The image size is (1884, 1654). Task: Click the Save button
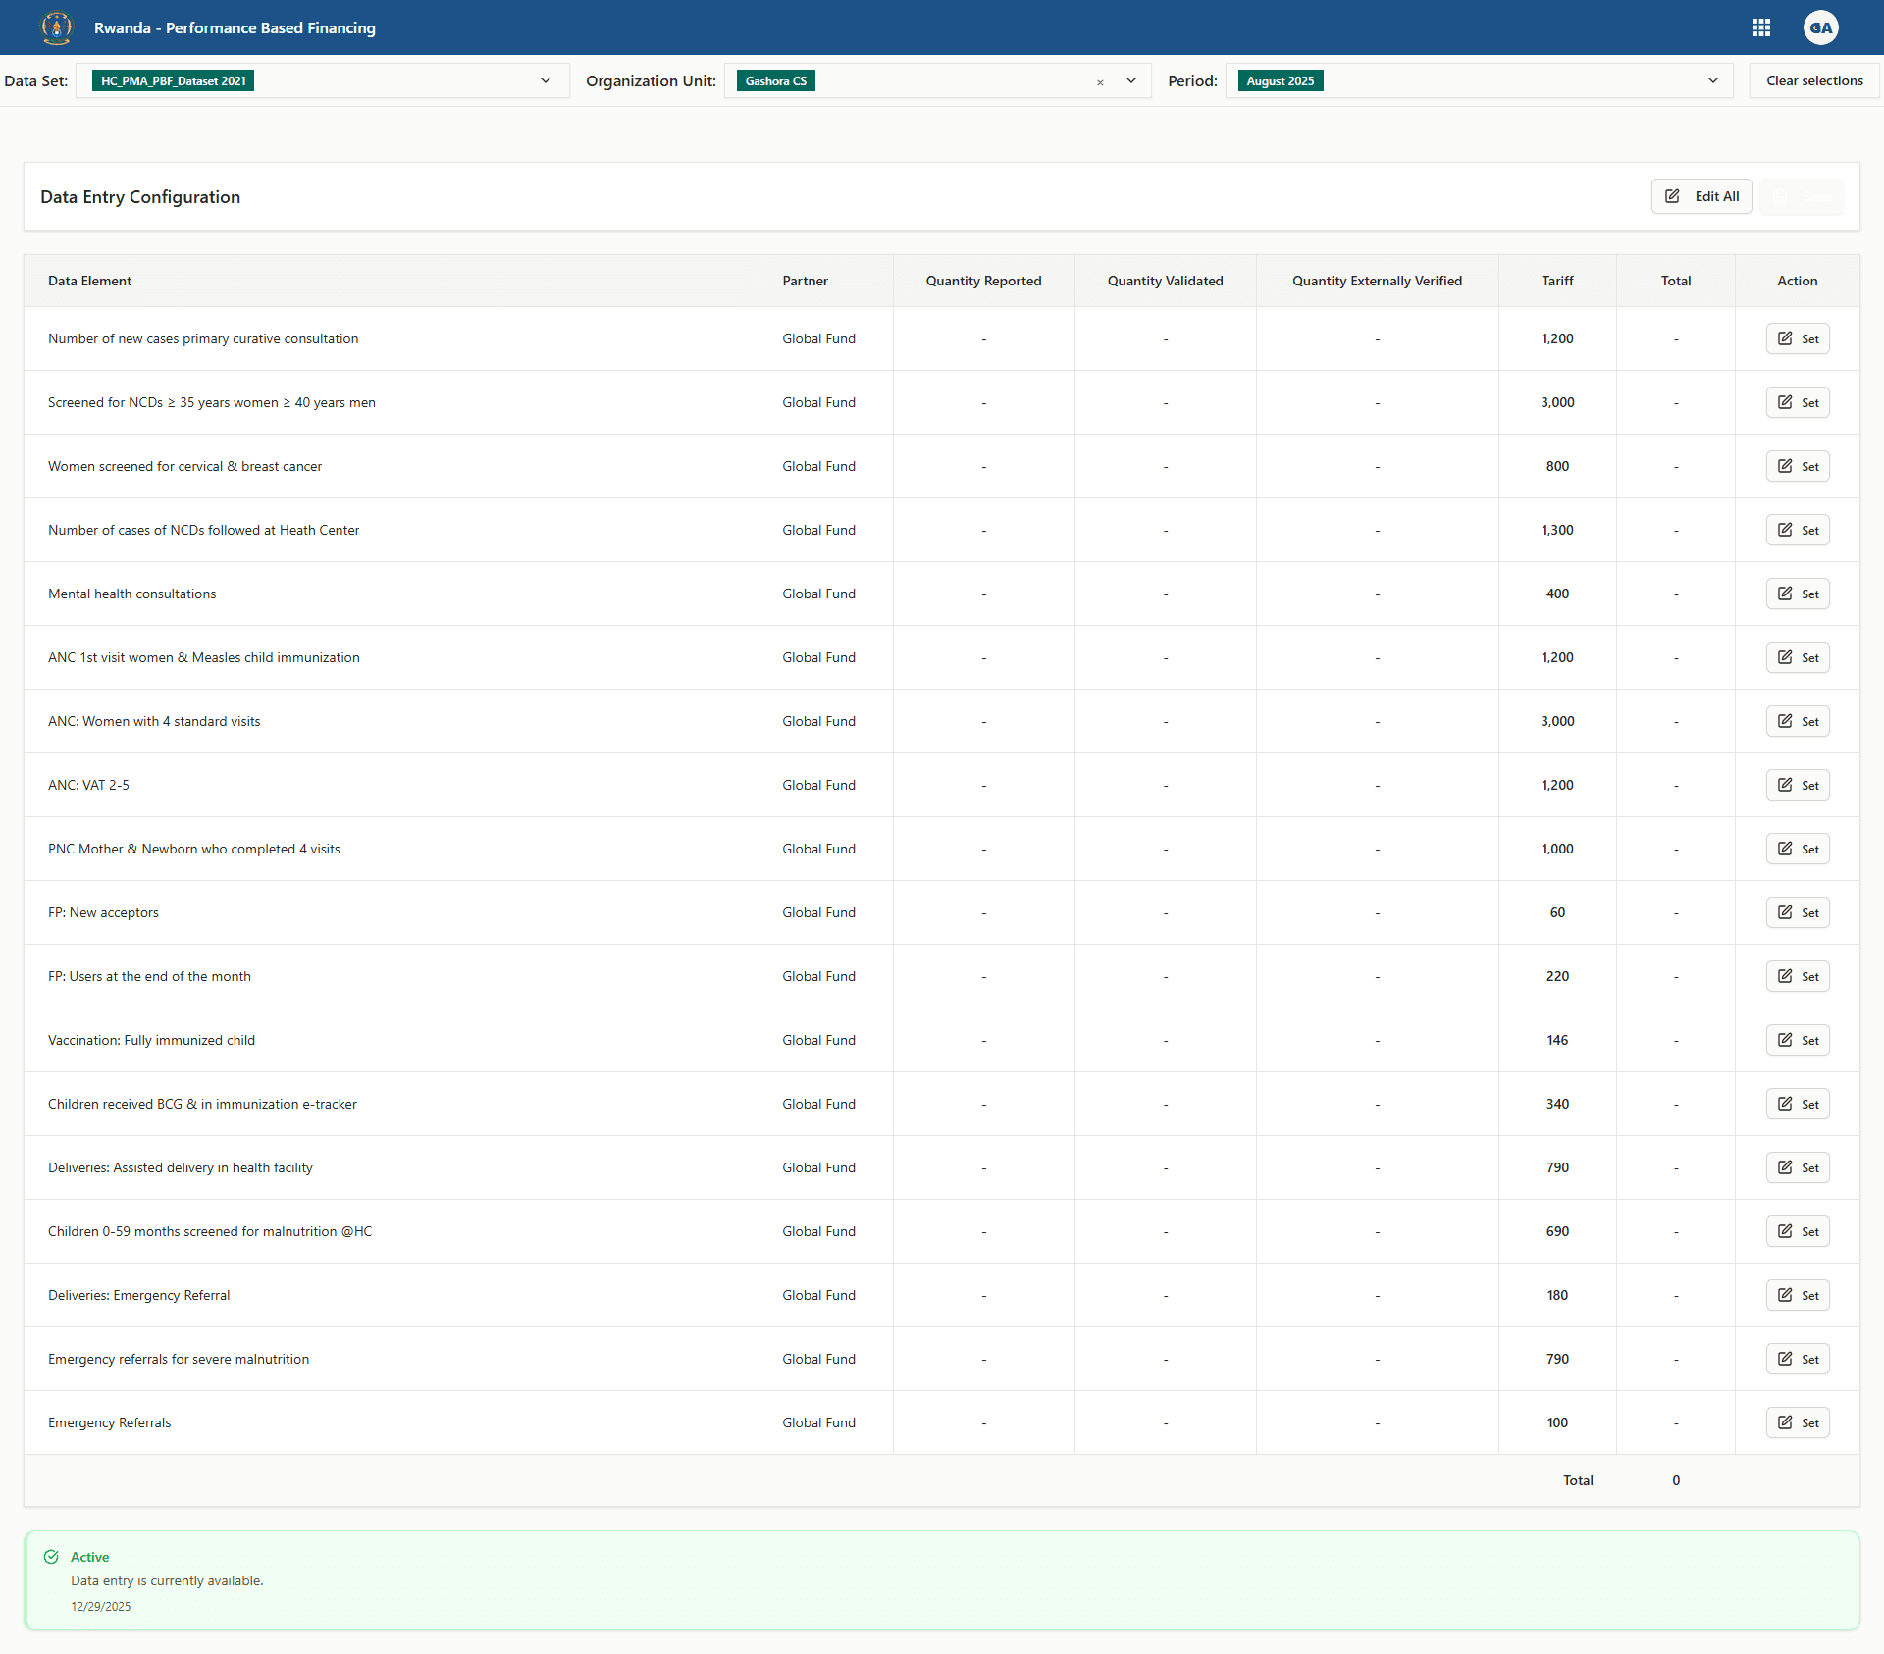click(1802, 196)
